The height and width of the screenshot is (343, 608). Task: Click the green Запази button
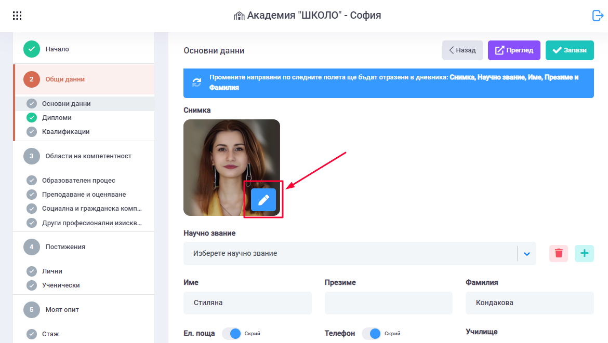click(570, 50)
